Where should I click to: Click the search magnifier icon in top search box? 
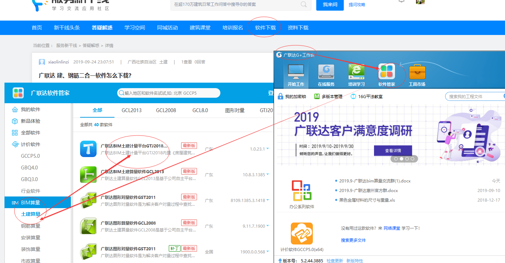[304, 4]
